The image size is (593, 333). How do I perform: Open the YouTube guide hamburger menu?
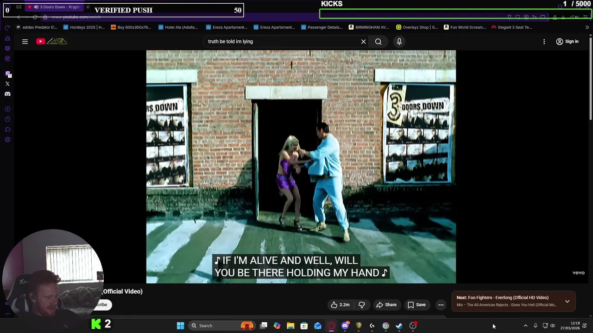coord(25,42)
